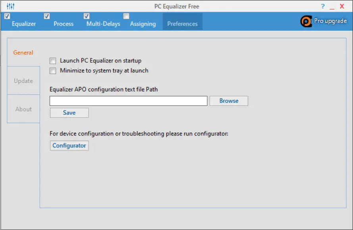The width and height of the screenshot is (353, 230).
Task: Check Launch PC Equalizer on startup
Action: [53, 61]
